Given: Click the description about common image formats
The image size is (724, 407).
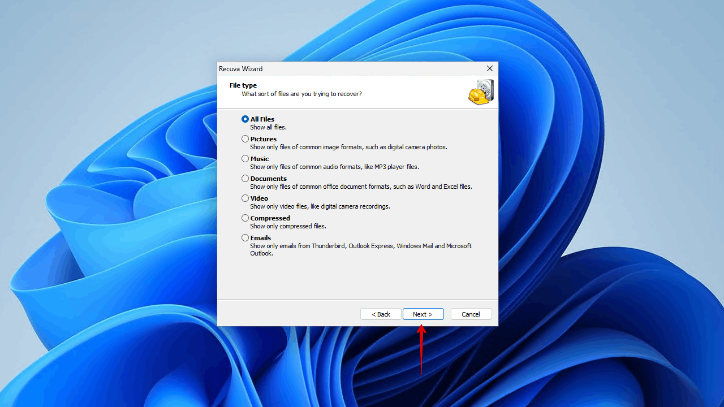Looking at the screenshot, I should point(348,147).
